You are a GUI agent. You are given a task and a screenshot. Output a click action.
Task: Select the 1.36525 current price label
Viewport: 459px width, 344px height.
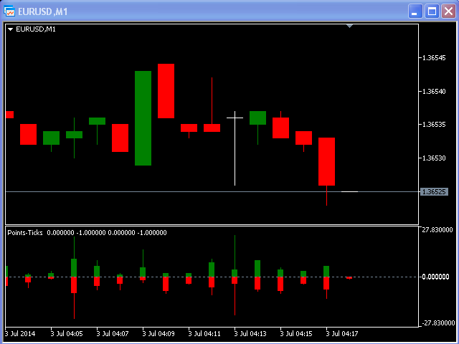pyautogui.click(x=434, y=192)
